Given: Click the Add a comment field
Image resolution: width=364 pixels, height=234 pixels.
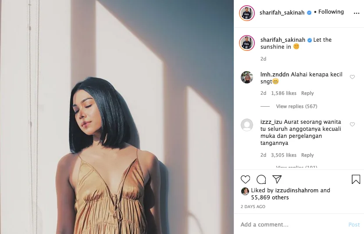Looking at the screenshot, I should tap(293, 224).
